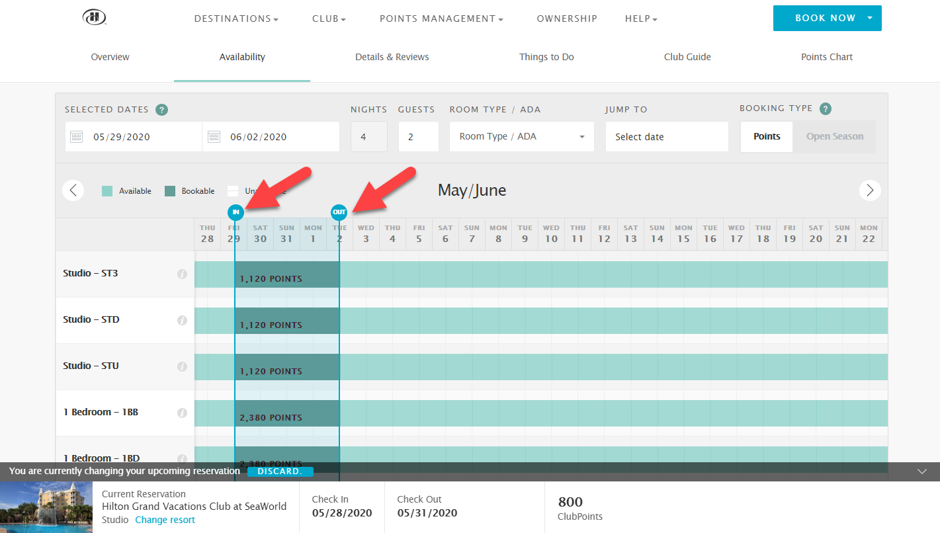Expand Book Now dropdown arrow
Image resolution: width=940 pixels, height=533 pixels.
tap(870, 18)
